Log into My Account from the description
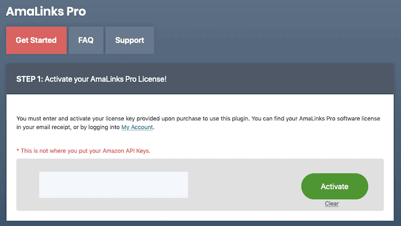Screen dimensions: 401x226 [137, 127]
